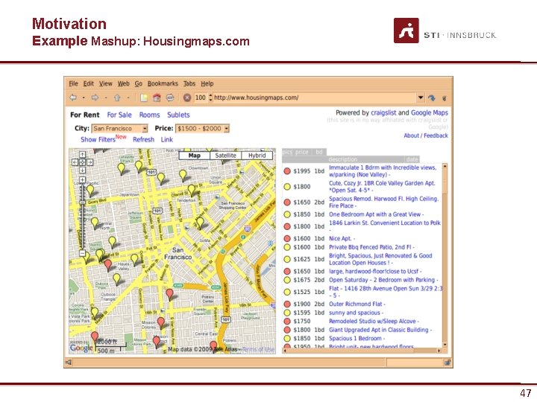The height and width of the screenshot is (402, 537).
Task: Click the Link link
Action: (x=167, y=139)
